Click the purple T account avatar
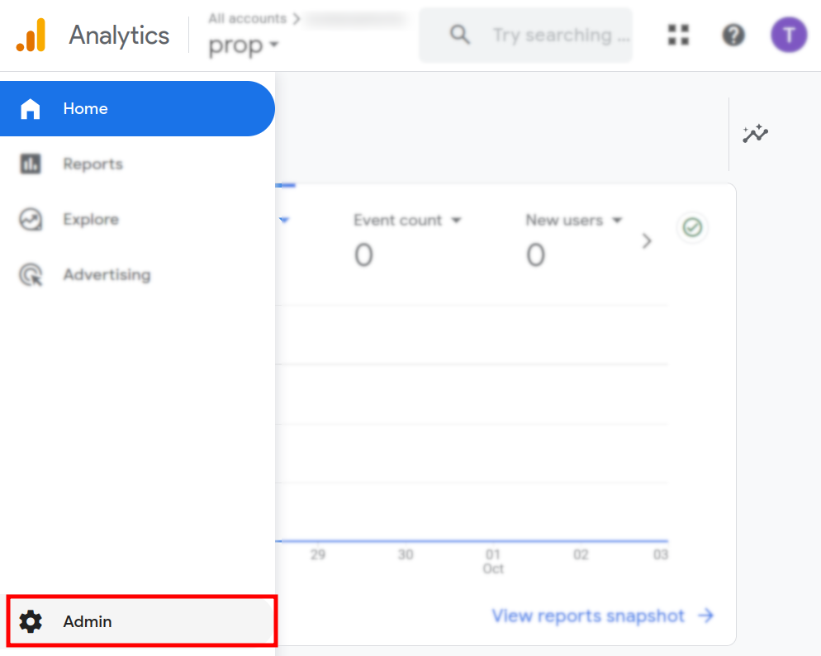The image size is (821, 656). [x=789, y=35]
